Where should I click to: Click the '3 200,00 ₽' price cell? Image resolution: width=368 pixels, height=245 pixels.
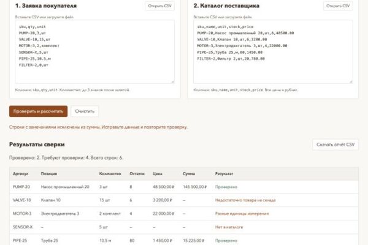(163, 200)
